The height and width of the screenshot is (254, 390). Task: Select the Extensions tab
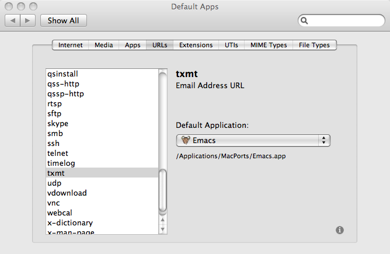click(196, 45)
